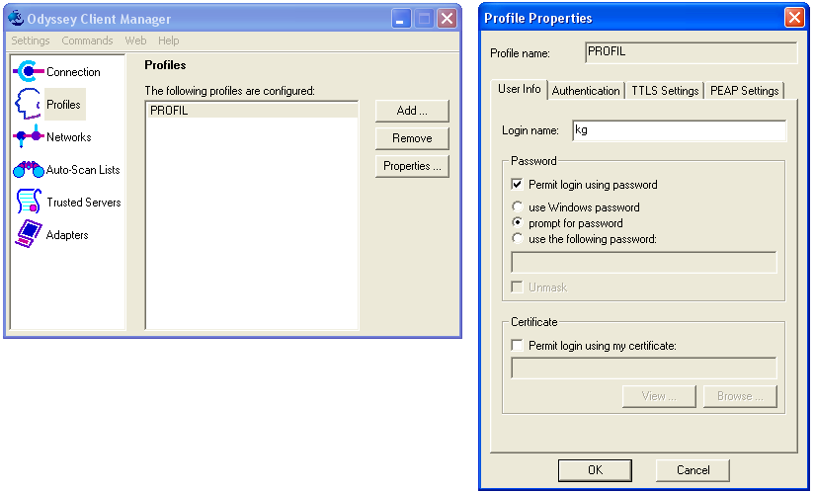The image size is (815, 492).
Task: Open the Commands menu
Action: pyautogui.click(x=87, y=41)
